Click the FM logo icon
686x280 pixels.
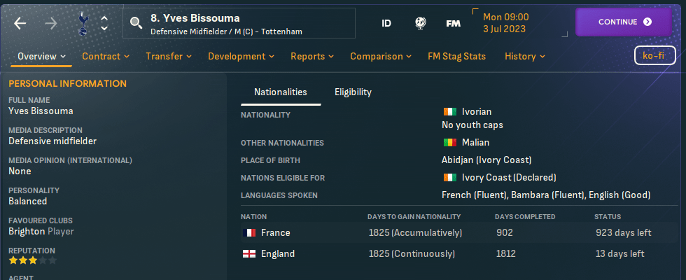[453, 23]
